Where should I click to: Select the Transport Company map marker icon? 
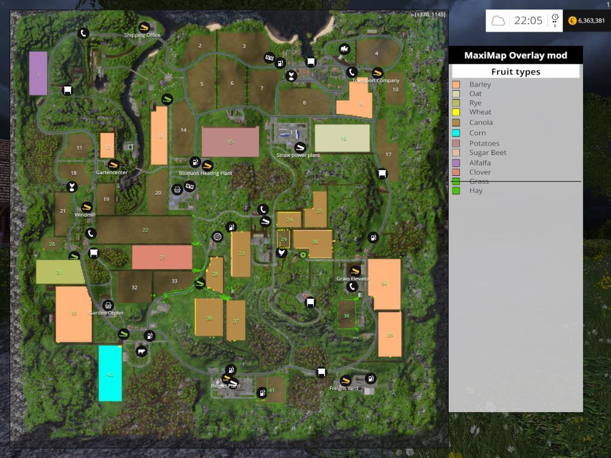click(377, 73)
